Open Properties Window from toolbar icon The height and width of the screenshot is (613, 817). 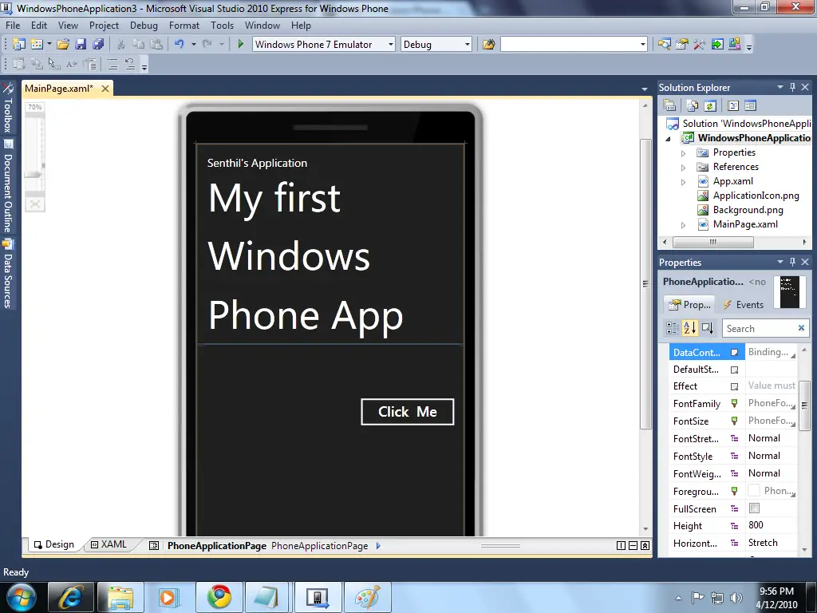(681, 45)
